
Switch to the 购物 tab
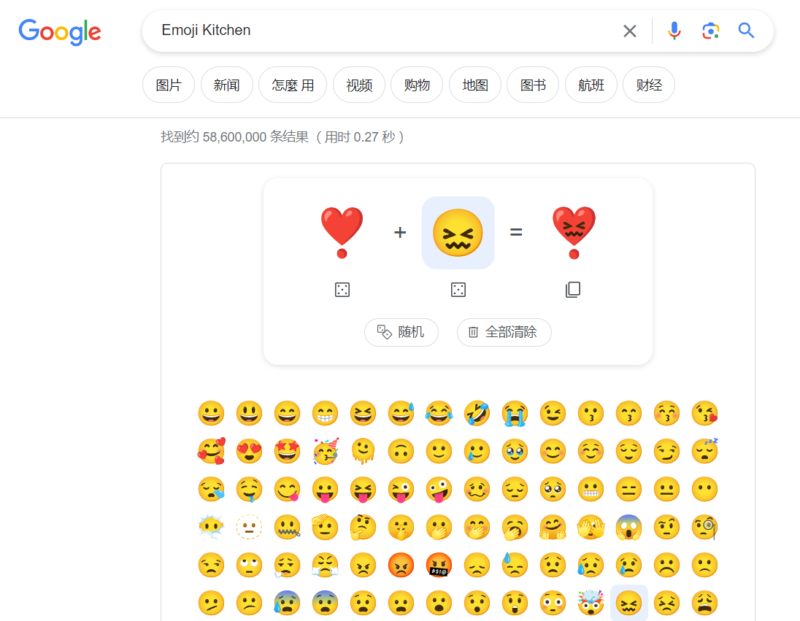pos(417,85)
